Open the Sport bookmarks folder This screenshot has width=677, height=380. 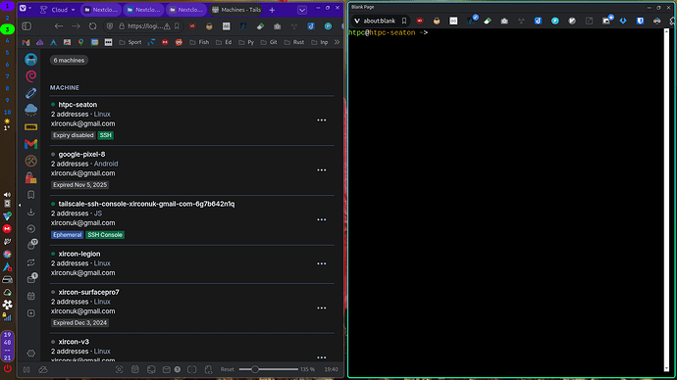pyautogui.click(x=130, y=42)
